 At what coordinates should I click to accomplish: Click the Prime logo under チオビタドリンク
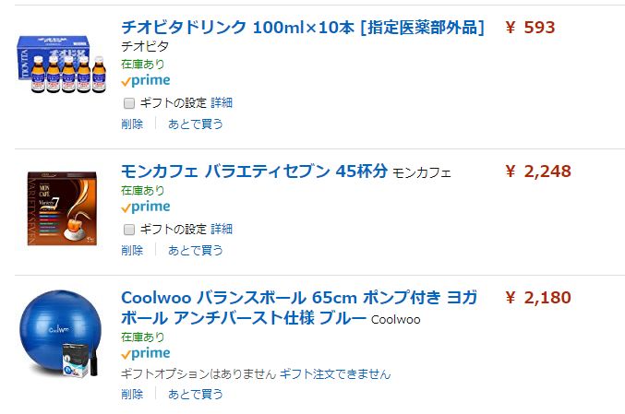click(x=146, y=81)
